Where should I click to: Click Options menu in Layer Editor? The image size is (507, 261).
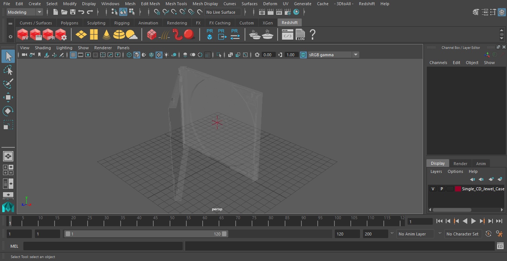[455, 171]
